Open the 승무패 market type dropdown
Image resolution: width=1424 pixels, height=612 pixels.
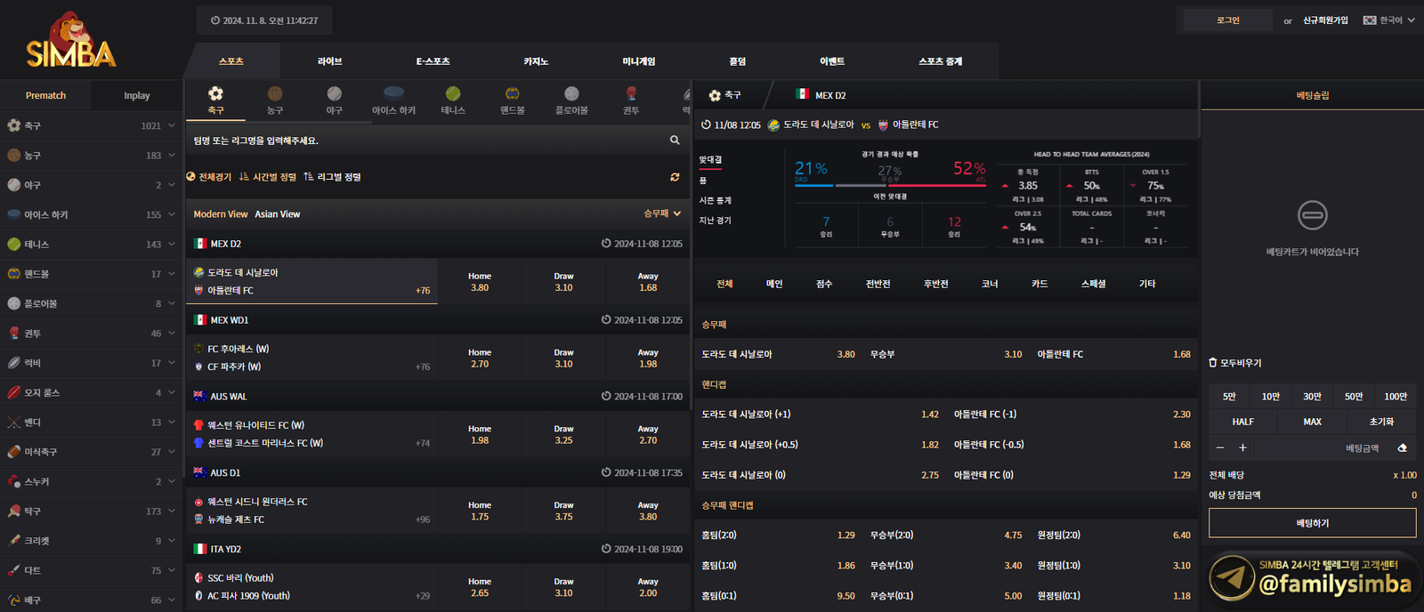662,213
